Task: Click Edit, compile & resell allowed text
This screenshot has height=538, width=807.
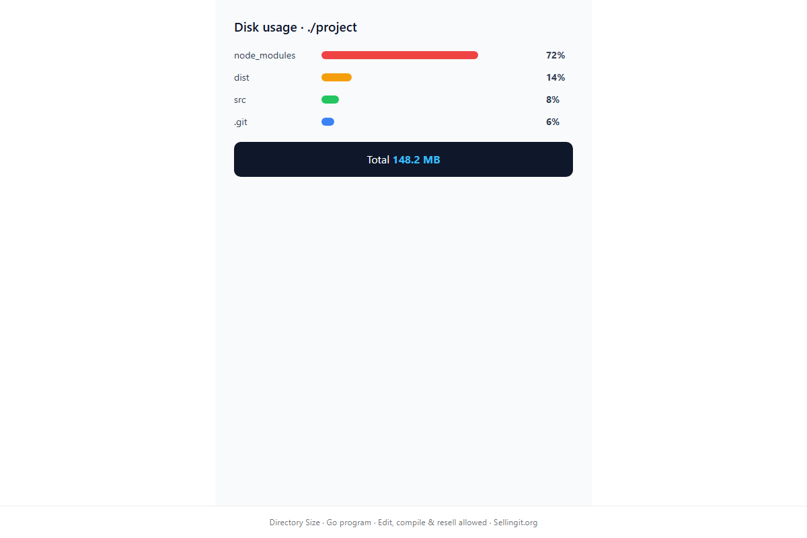Action: point(432,523)
